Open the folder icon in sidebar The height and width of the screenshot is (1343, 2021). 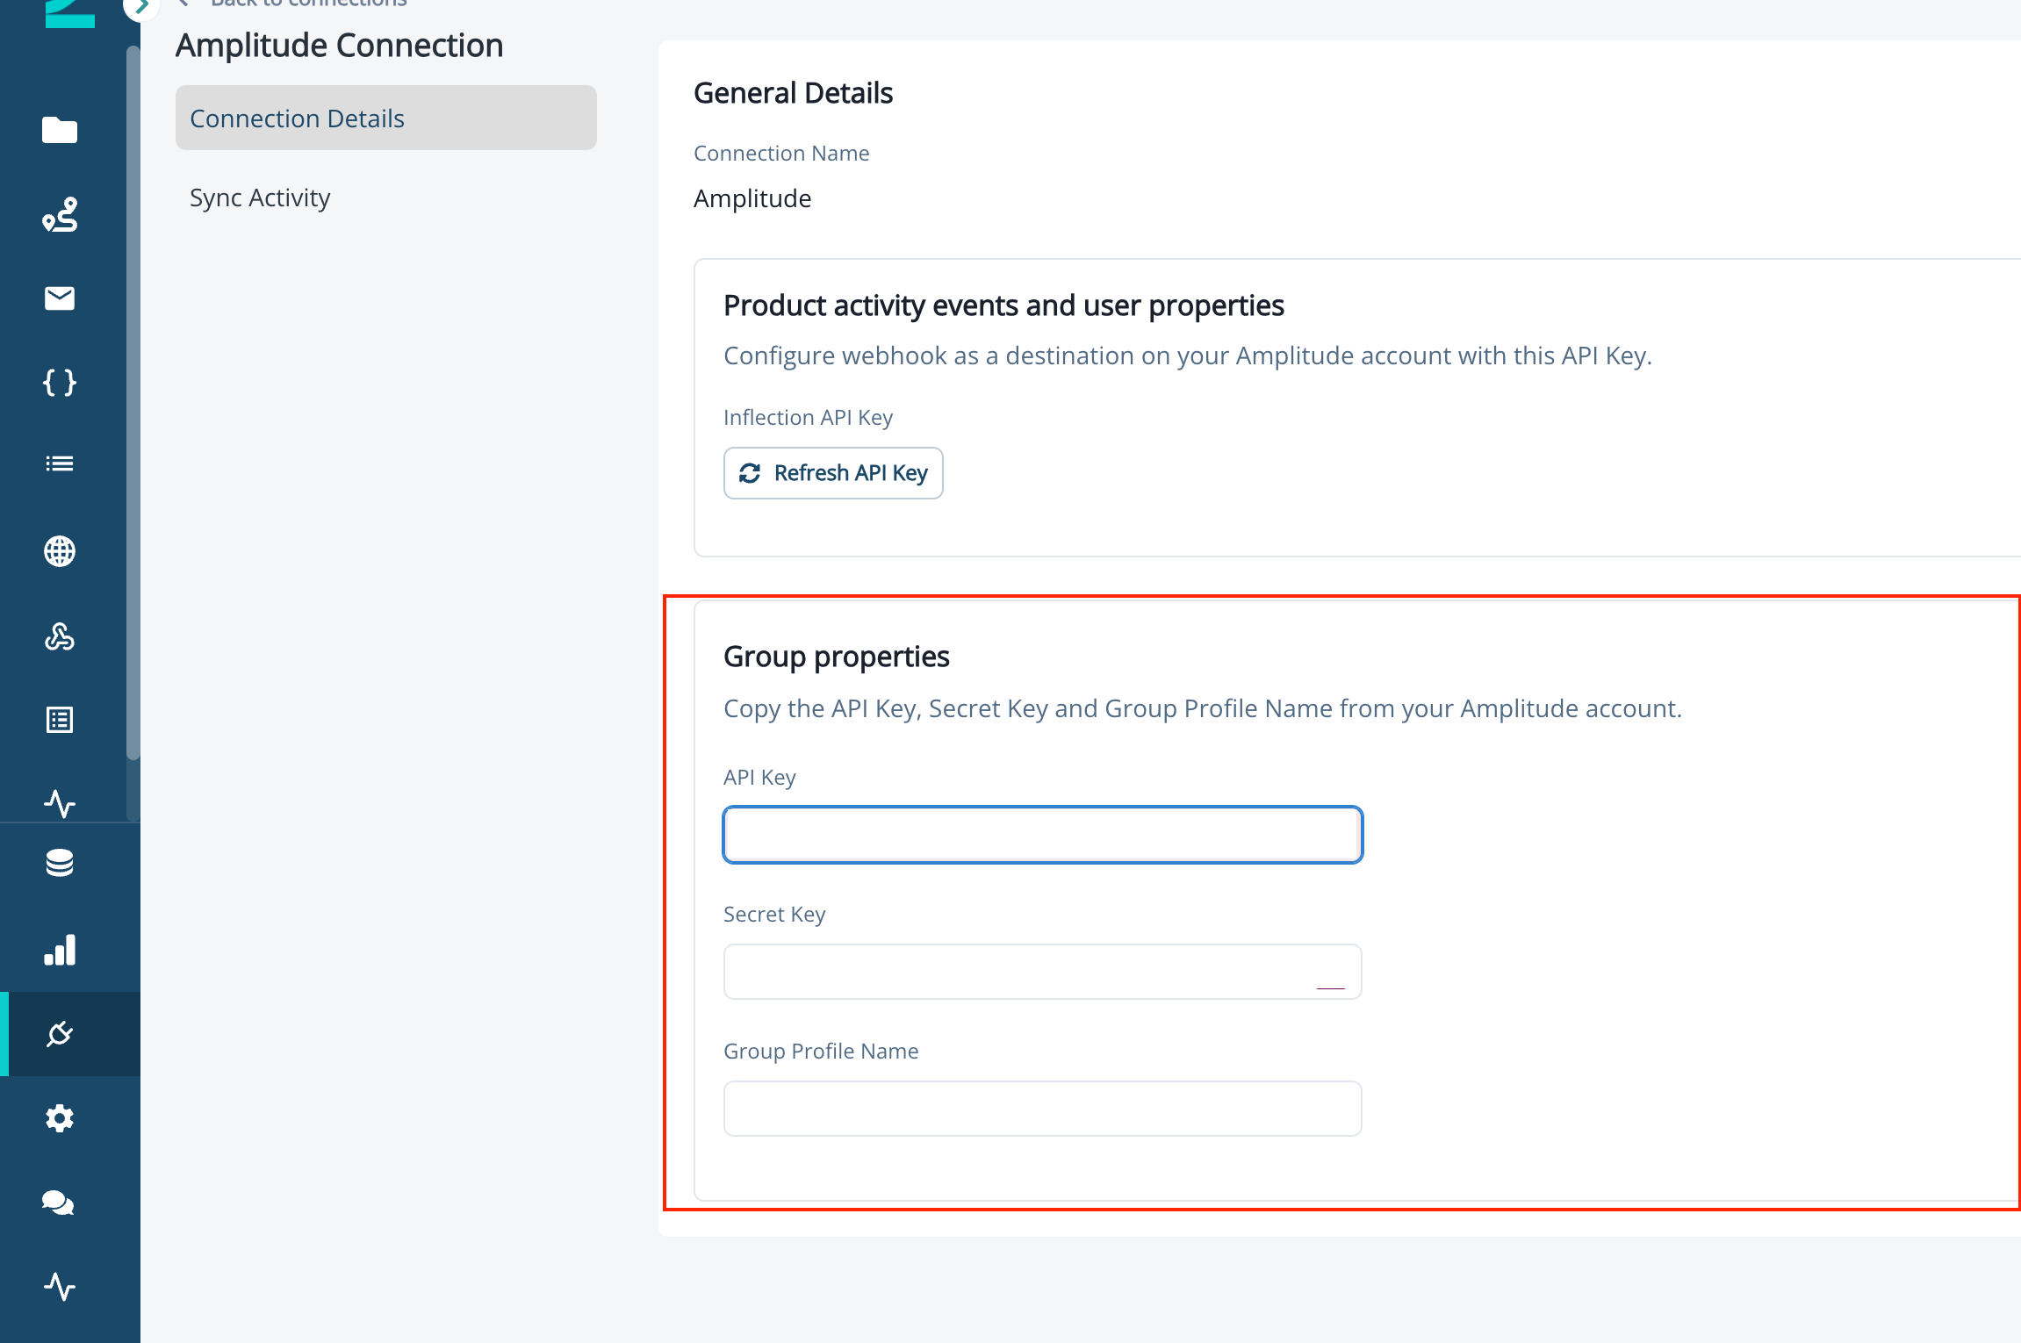pos(60,130)
